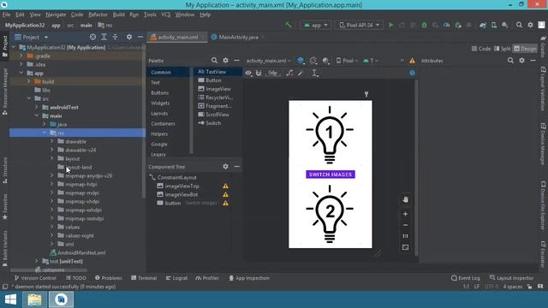The image size is (548, 308).
Task: Open the Tools menu
Action: [x=150, y=15]
